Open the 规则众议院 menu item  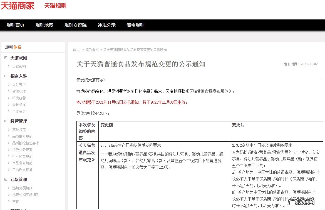[76, 25]
